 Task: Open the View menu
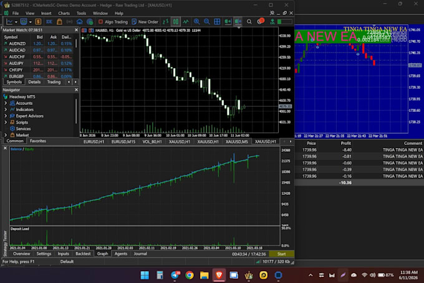(x=30, y=13)
